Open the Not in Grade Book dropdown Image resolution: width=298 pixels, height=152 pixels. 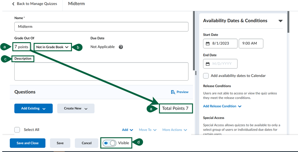pyautogui.click(x=52, y=47)
